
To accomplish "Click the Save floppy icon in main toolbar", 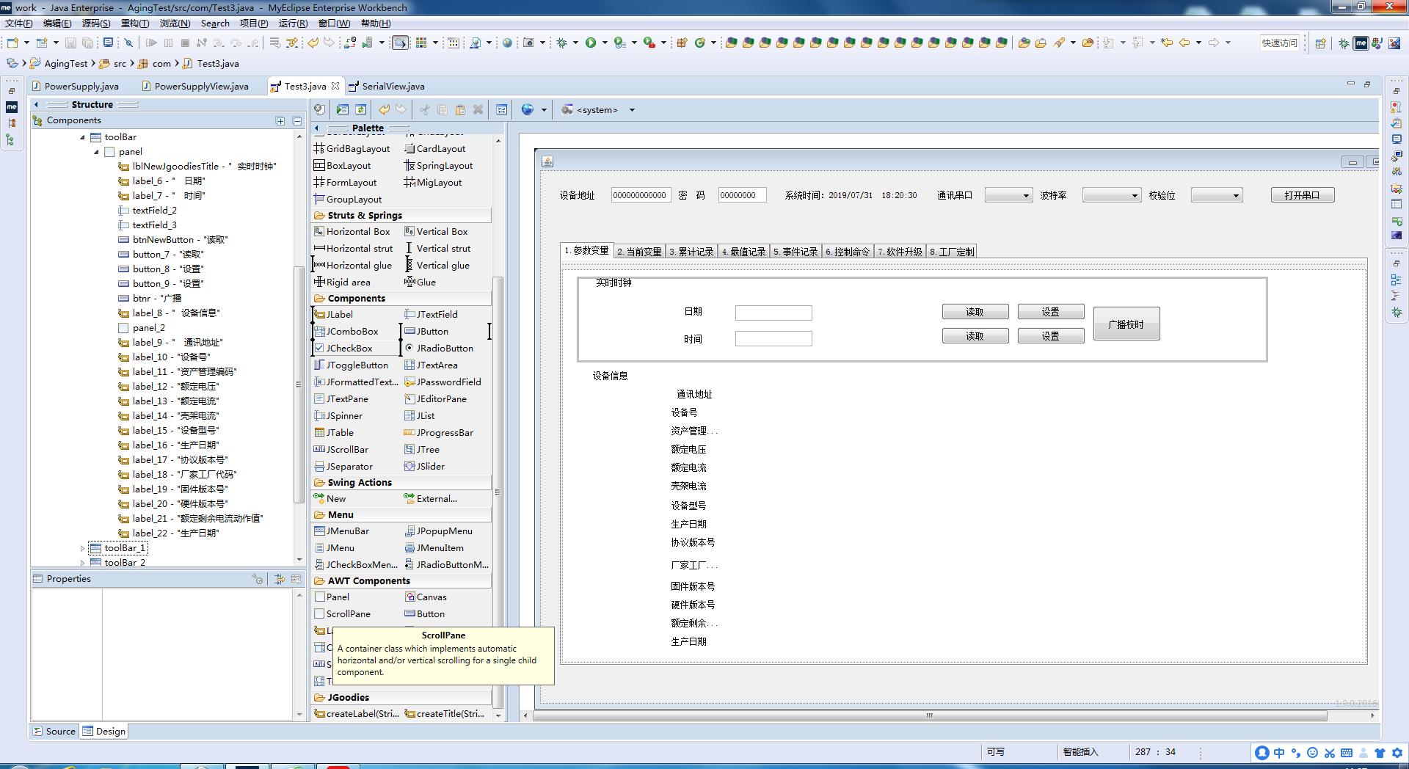I will [70, 43].
